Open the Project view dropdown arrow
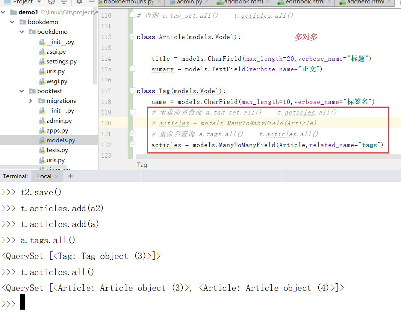This screenshot has width=401, height=313. pos(39,2)
